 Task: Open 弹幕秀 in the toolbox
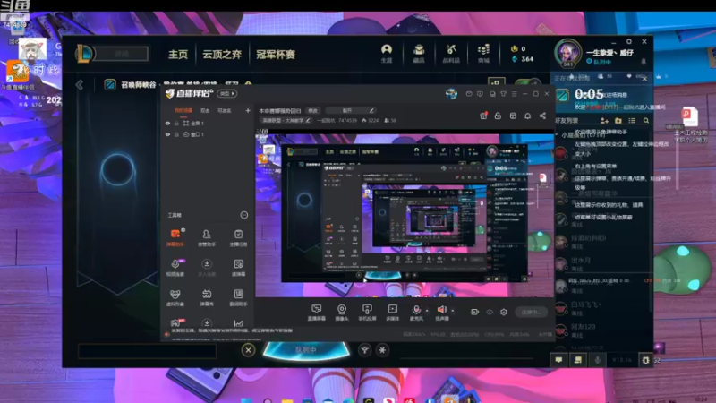pos(207,297)
